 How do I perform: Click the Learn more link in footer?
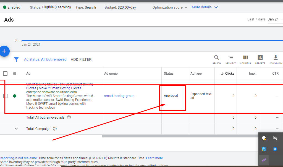154,158
